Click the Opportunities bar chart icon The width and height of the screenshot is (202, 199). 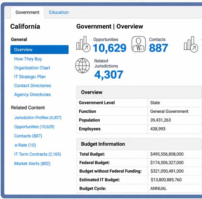click(83, 44)
